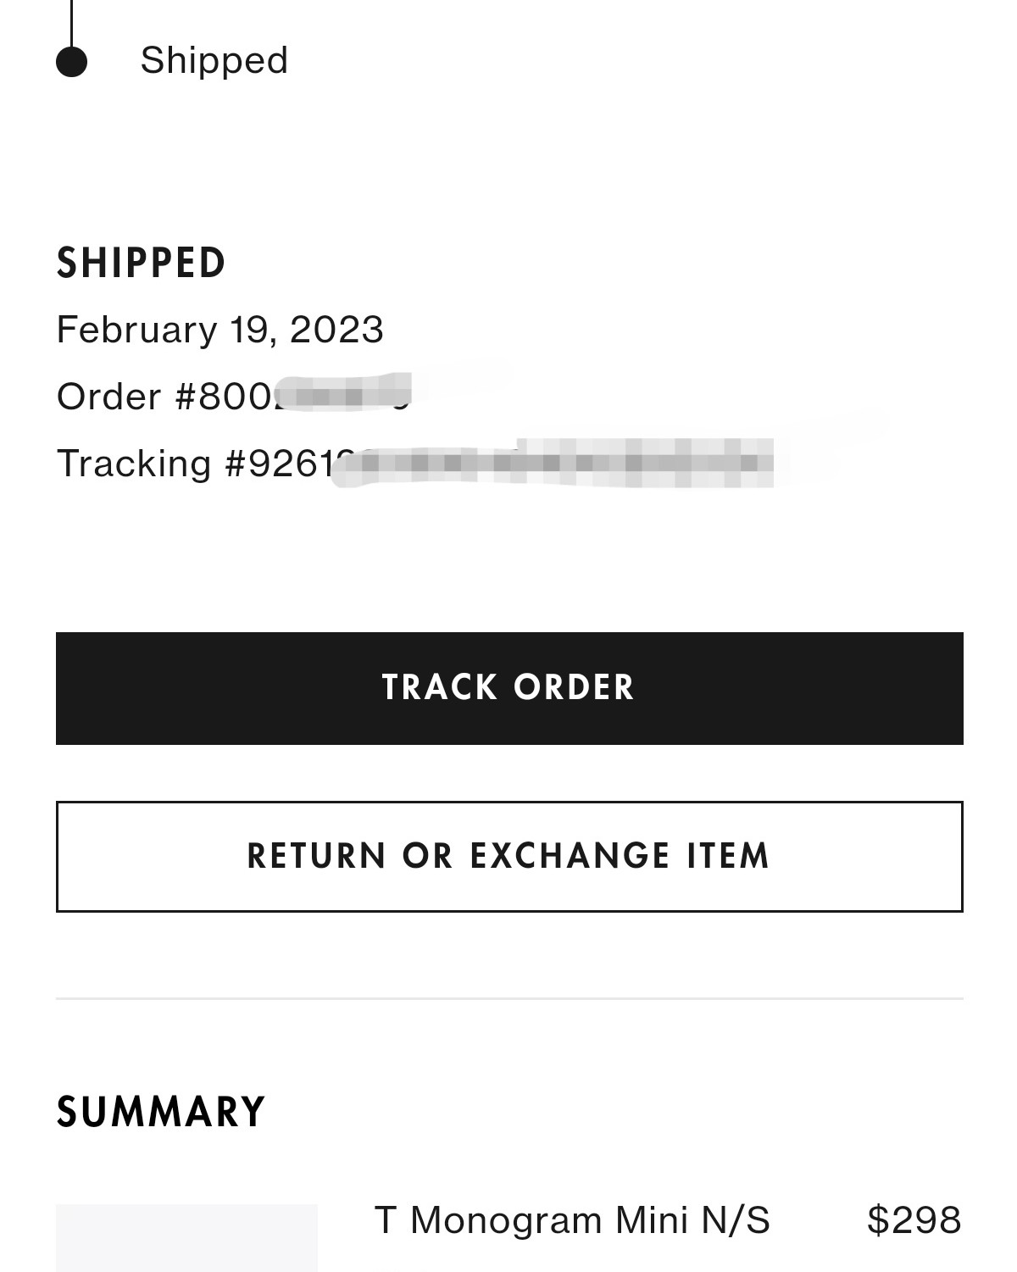
Task: Click the word "Order" in the order number line
Action: tap(108, 396)
